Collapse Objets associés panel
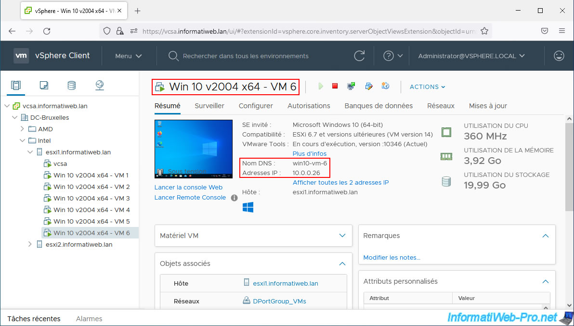This screenshot has height=326, width=574. [x=342, y=263]
